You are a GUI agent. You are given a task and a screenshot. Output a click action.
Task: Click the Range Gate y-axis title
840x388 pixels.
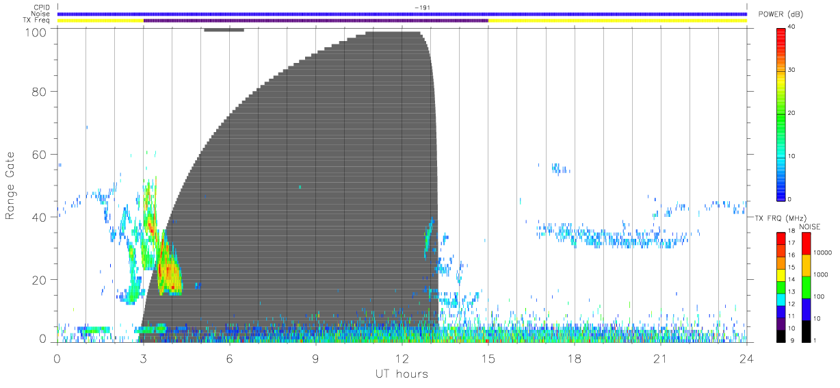[10, 186]
